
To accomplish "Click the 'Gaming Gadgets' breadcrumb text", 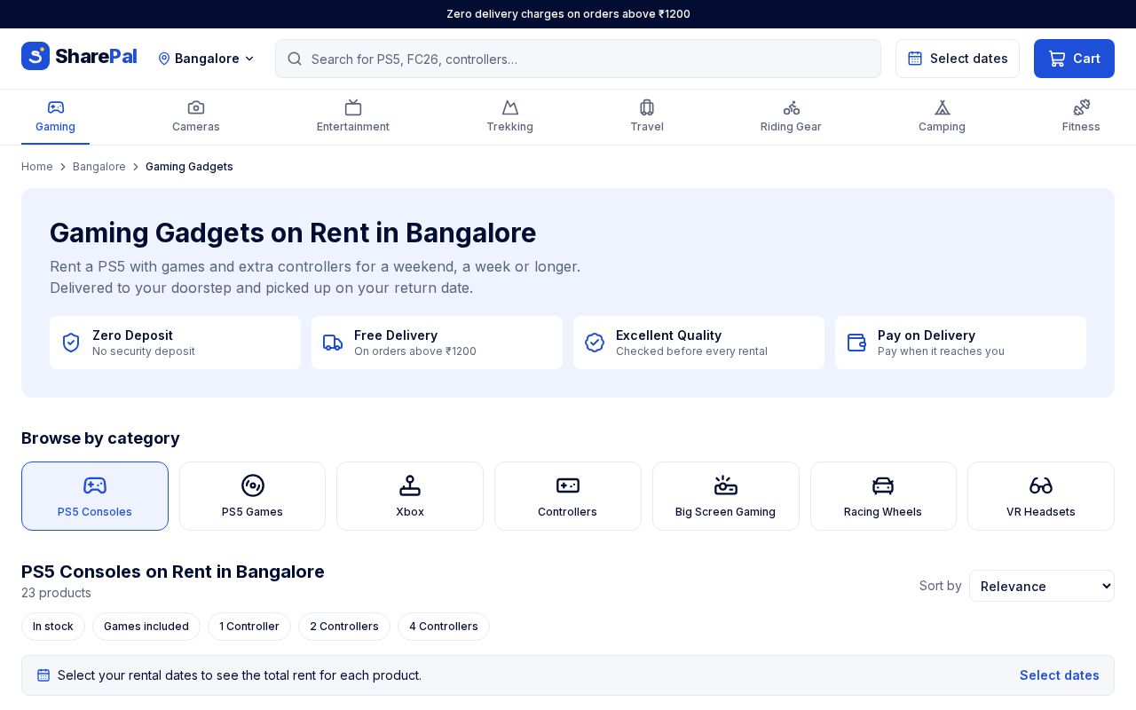I will click(189, 167).
